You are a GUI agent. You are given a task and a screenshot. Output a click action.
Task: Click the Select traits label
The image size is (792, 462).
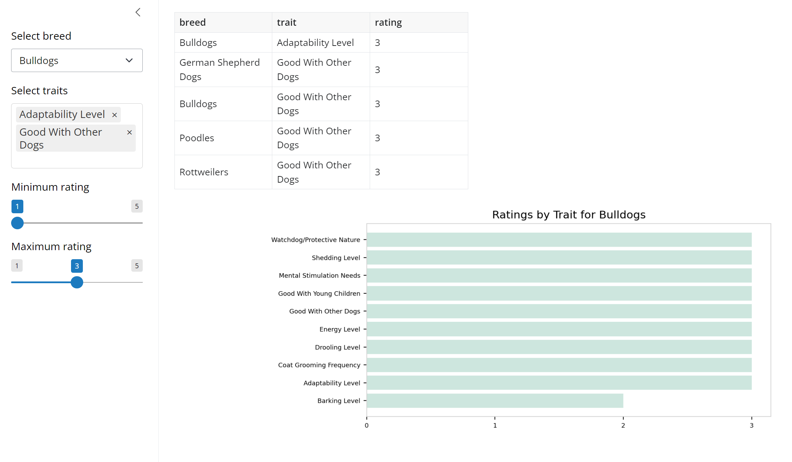(x=39, y=90)
